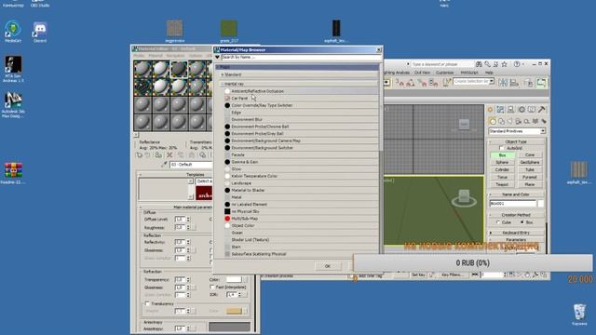
Task: Open the Lighting Analysis menu
Action: [x=397, y=73]
